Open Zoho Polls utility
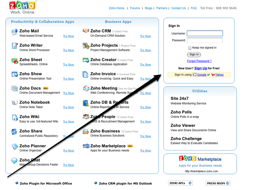 (181, 112)
